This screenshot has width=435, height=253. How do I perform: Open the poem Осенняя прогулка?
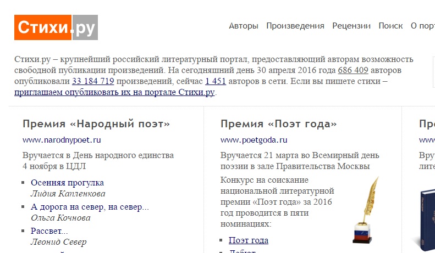(x=68, y=183)
